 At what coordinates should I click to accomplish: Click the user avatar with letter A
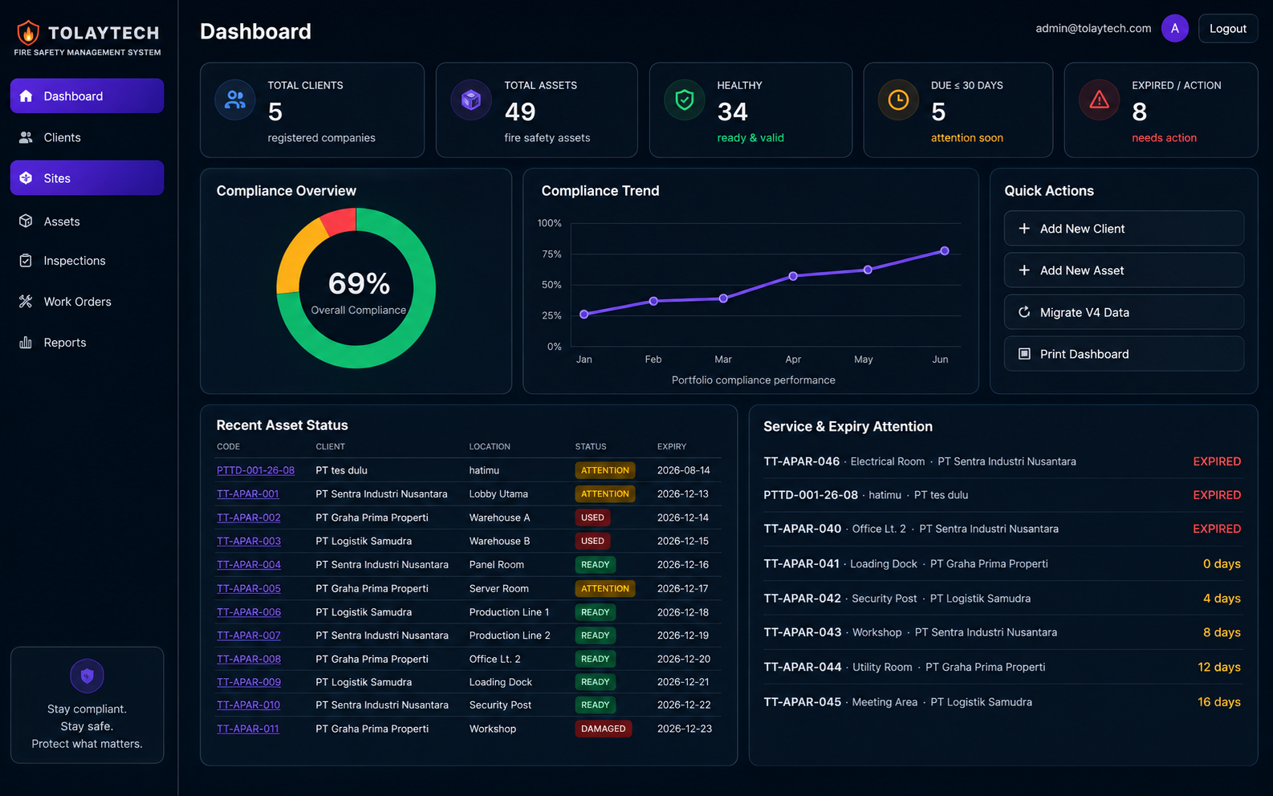click(1175, 28)
